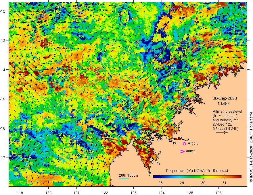Click the '126' longitude axis label
The image size is (253, 195).
pyautogui.click(x=218, y=193)
